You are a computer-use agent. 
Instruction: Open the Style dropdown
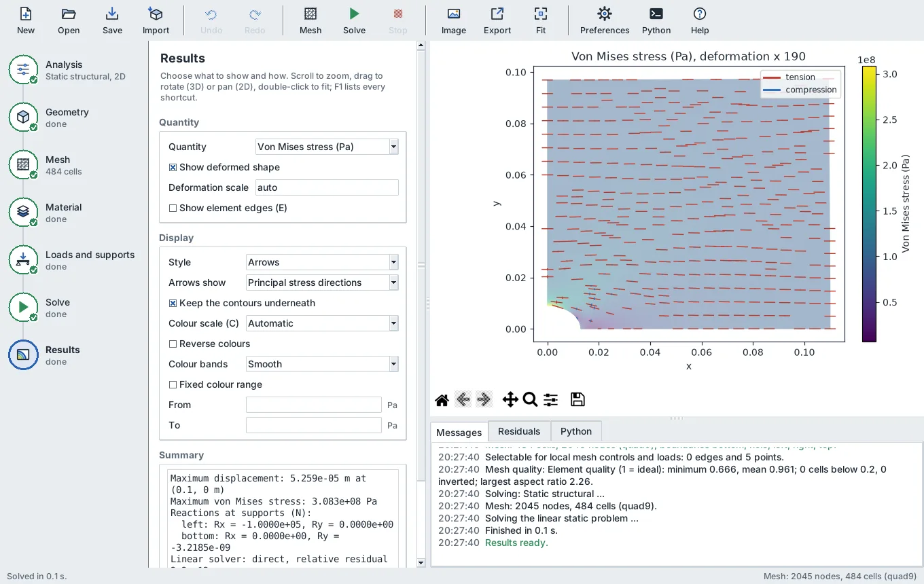click(x=322, y=262)
